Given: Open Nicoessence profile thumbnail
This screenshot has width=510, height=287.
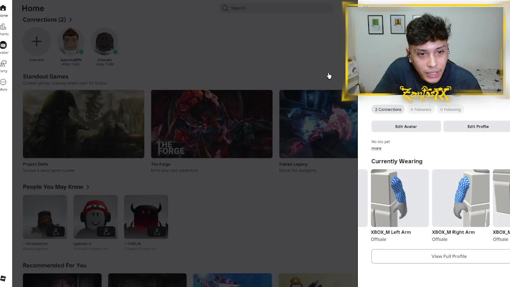Looking at the screenshot, I should pyautogui.click(x=45, y=217).
